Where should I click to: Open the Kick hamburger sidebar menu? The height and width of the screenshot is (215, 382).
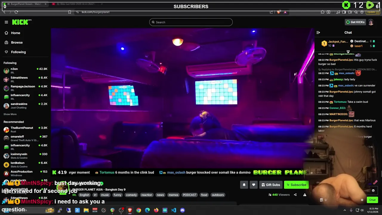6,22
